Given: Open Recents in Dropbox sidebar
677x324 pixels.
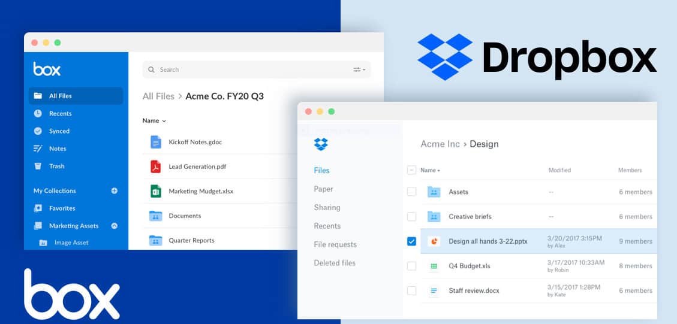Looking at the screenshot, I should pos(327,226).
